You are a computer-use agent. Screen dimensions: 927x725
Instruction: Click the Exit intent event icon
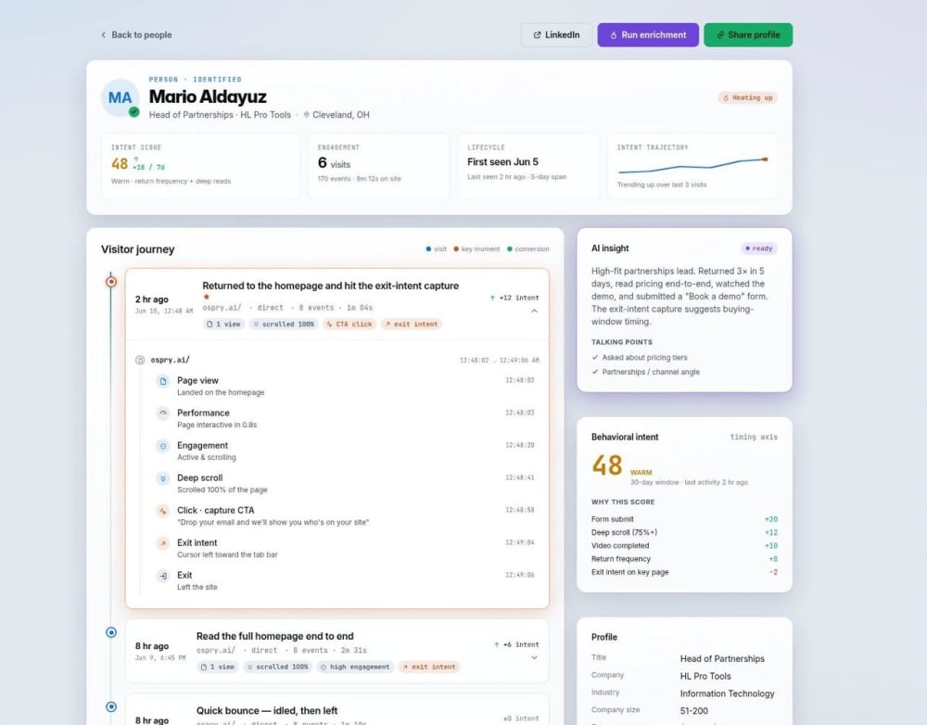click(x=162, y=543)
